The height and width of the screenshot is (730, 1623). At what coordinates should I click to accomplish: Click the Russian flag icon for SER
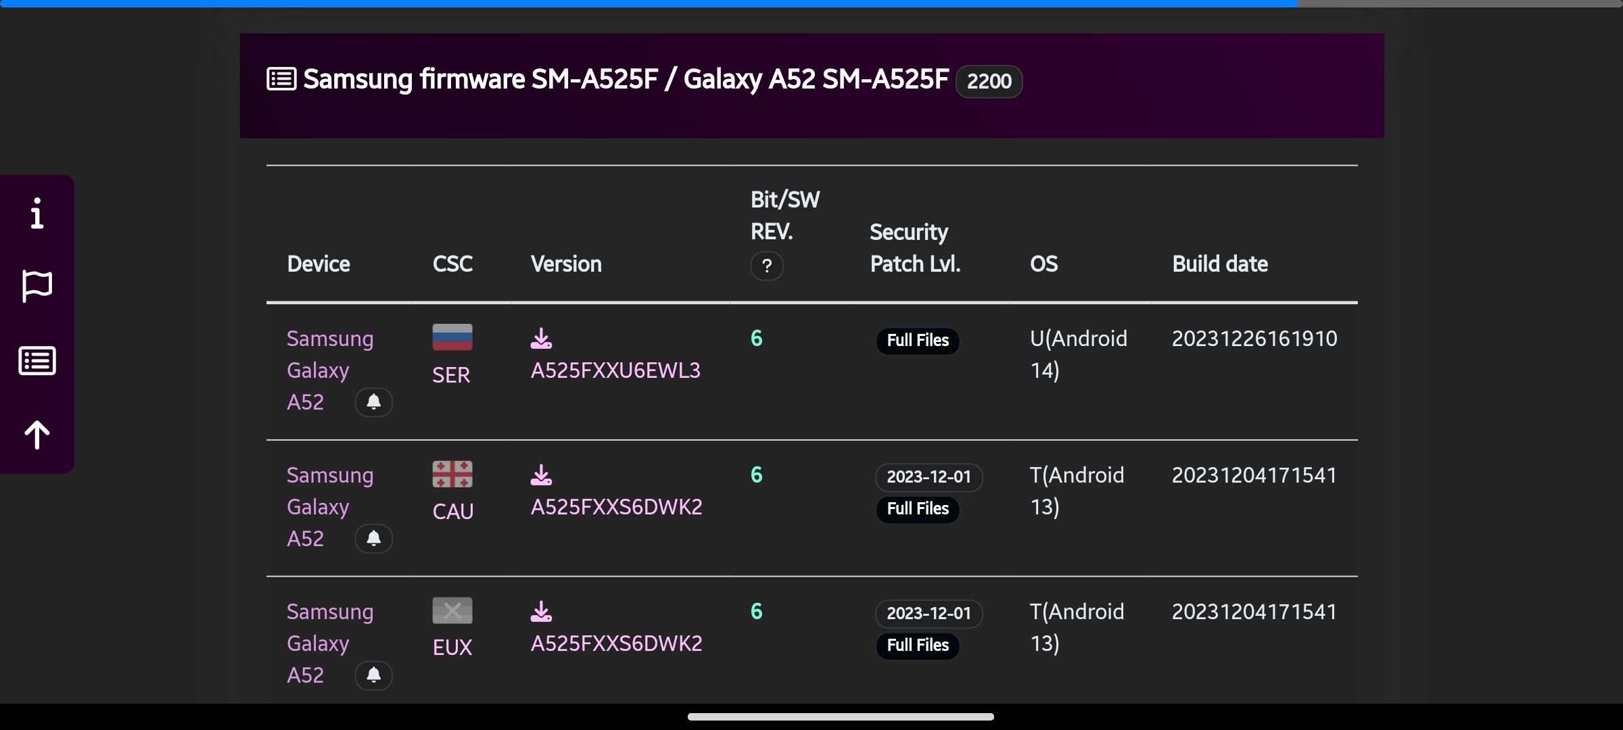point(452,337)
